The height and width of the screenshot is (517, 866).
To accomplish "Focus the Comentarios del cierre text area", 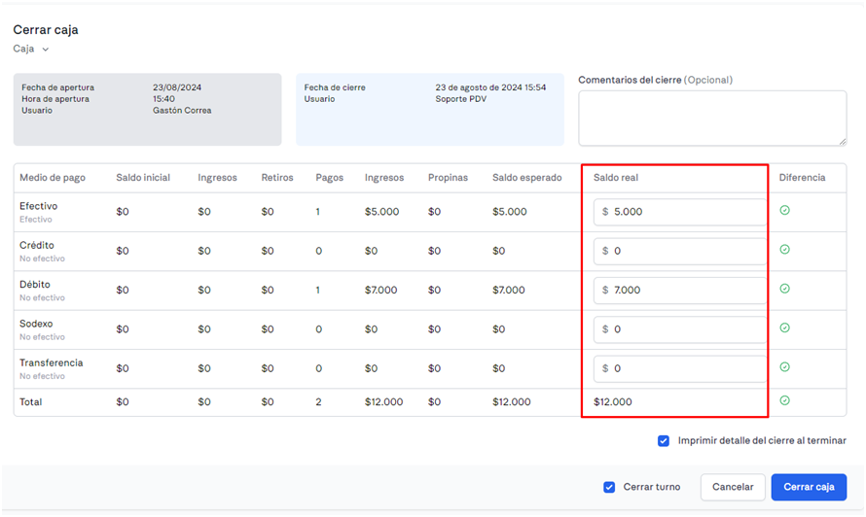I will point(712,119).
